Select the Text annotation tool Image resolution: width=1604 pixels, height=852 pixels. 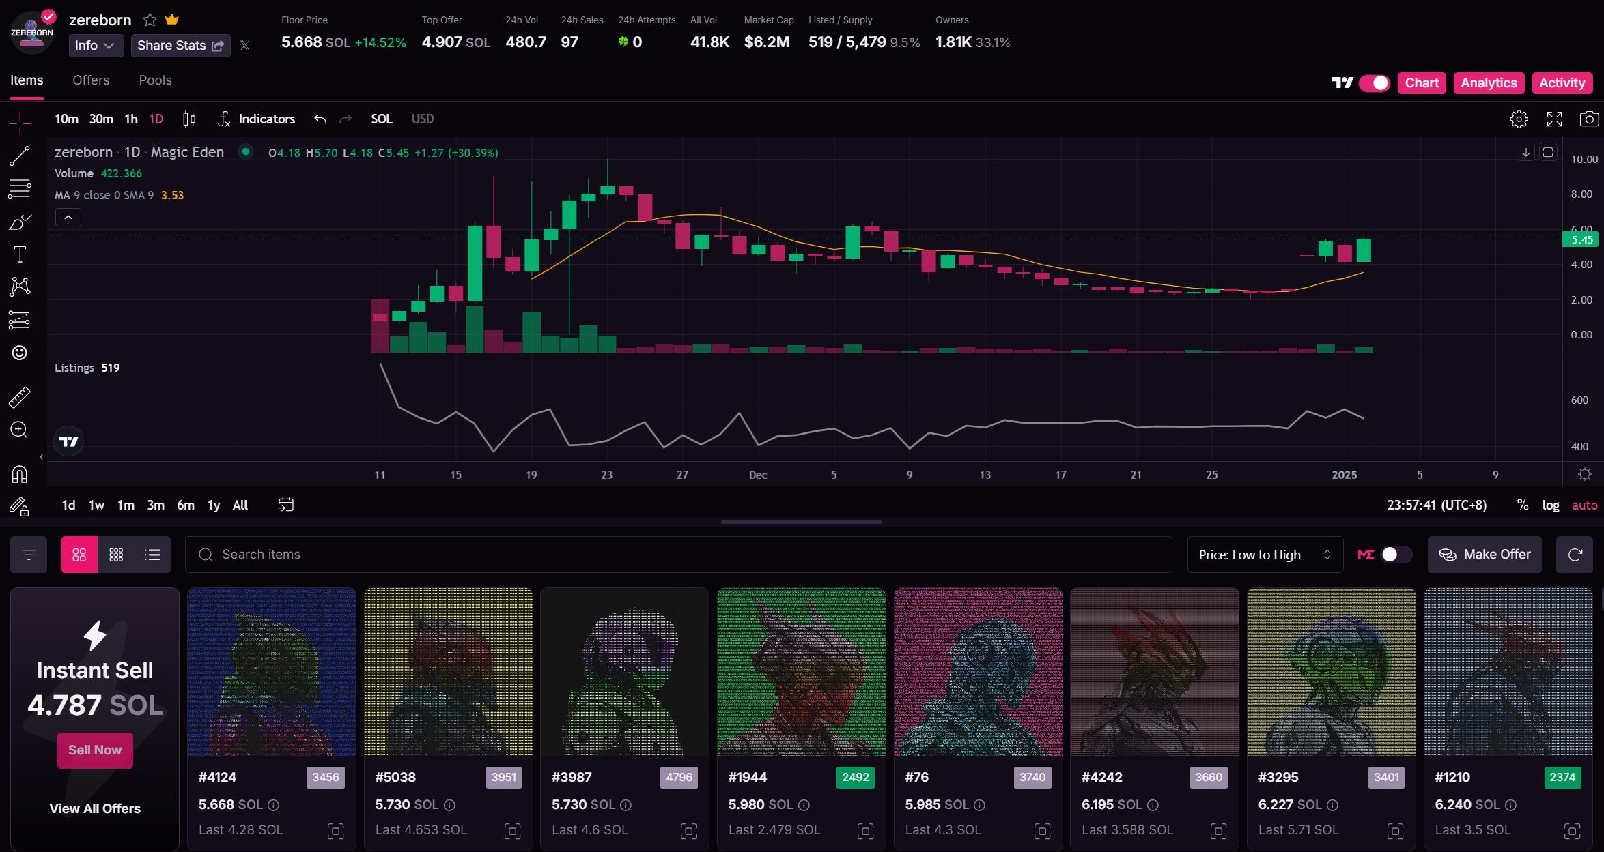20,254
